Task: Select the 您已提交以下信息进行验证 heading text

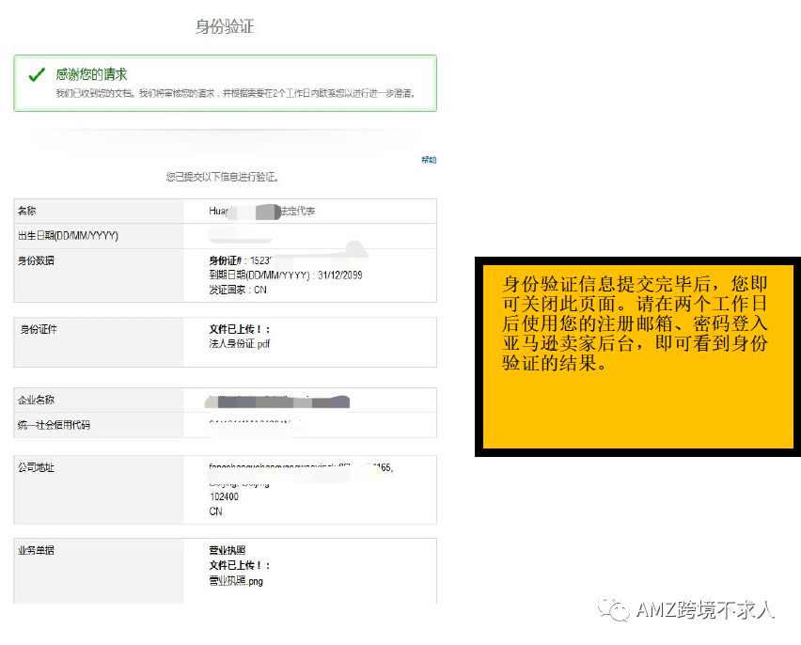Action: [222, 176]
